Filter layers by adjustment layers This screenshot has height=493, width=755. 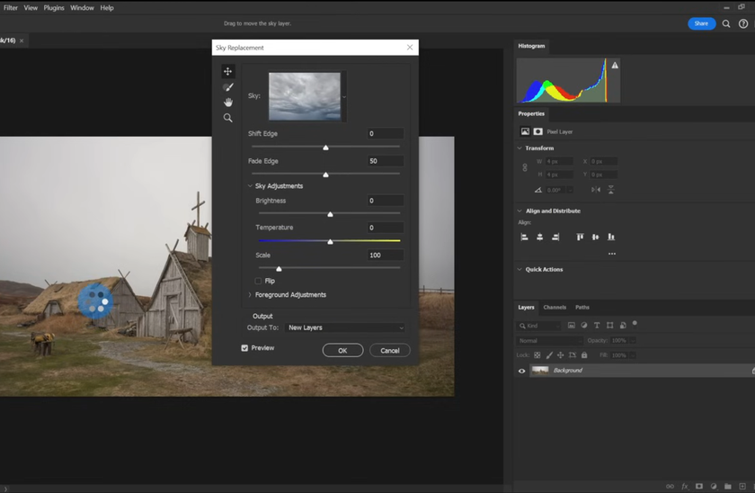coord(584,326)
